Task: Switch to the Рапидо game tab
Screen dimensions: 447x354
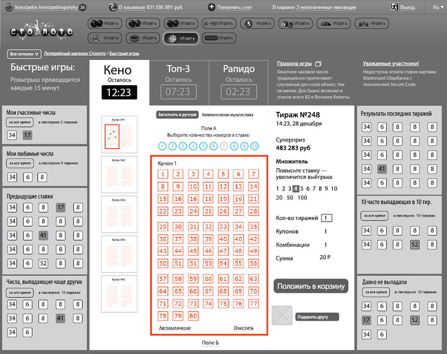Action: [x=238, y=80]
